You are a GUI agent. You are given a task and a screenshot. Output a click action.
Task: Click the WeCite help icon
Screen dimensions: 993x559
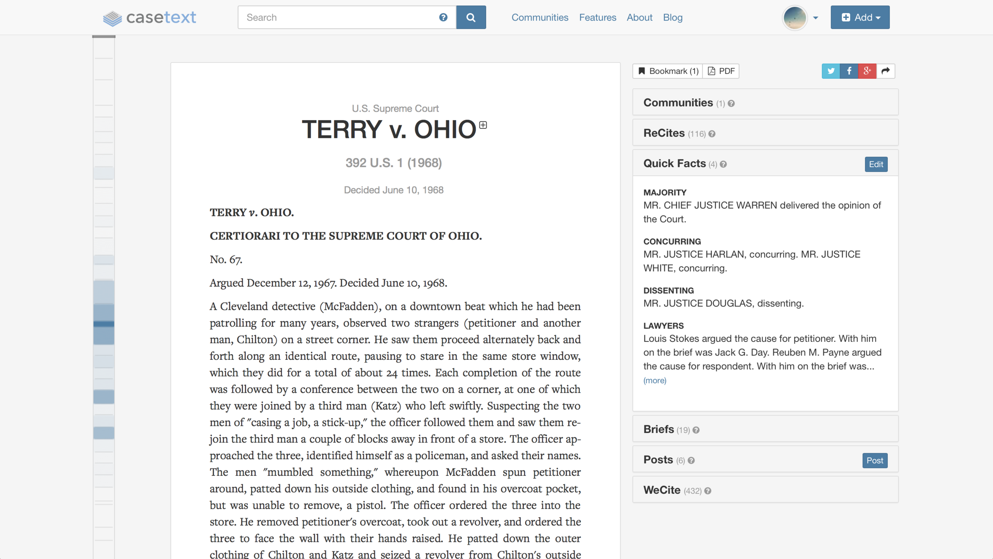tap(708, 491)
